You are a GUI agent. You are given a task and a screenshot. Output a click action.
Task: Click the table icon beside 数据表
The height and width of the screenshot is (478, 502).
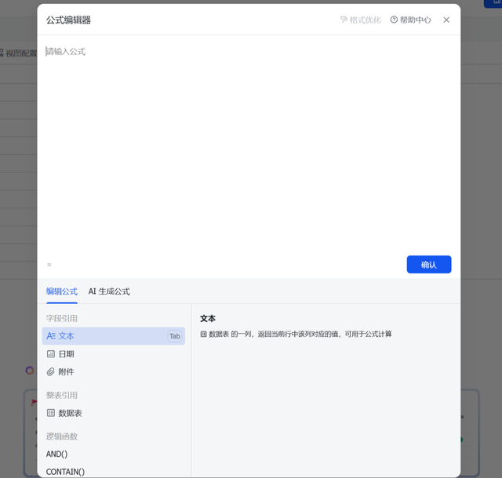51,413
